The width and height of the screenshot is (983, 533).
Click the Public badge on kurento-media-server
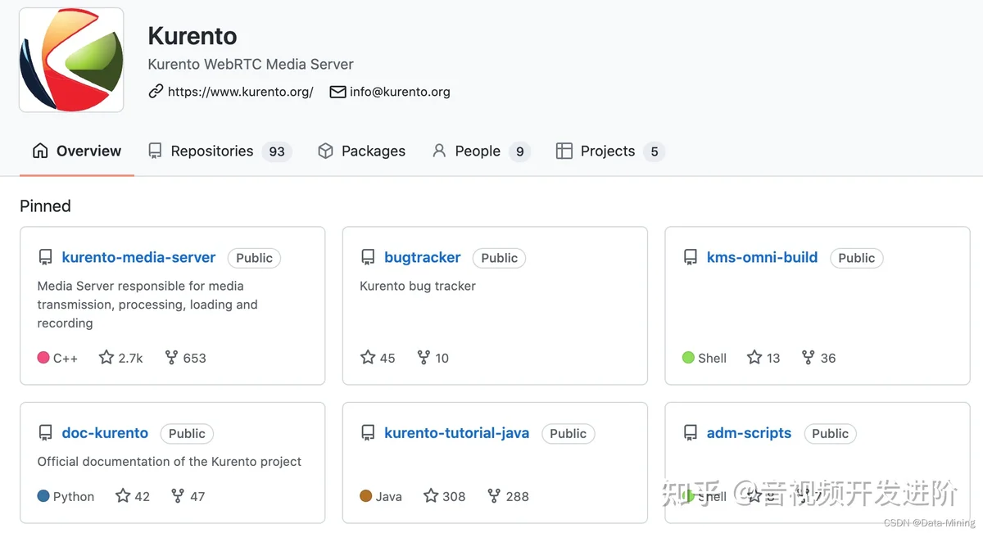coord(254,258)
